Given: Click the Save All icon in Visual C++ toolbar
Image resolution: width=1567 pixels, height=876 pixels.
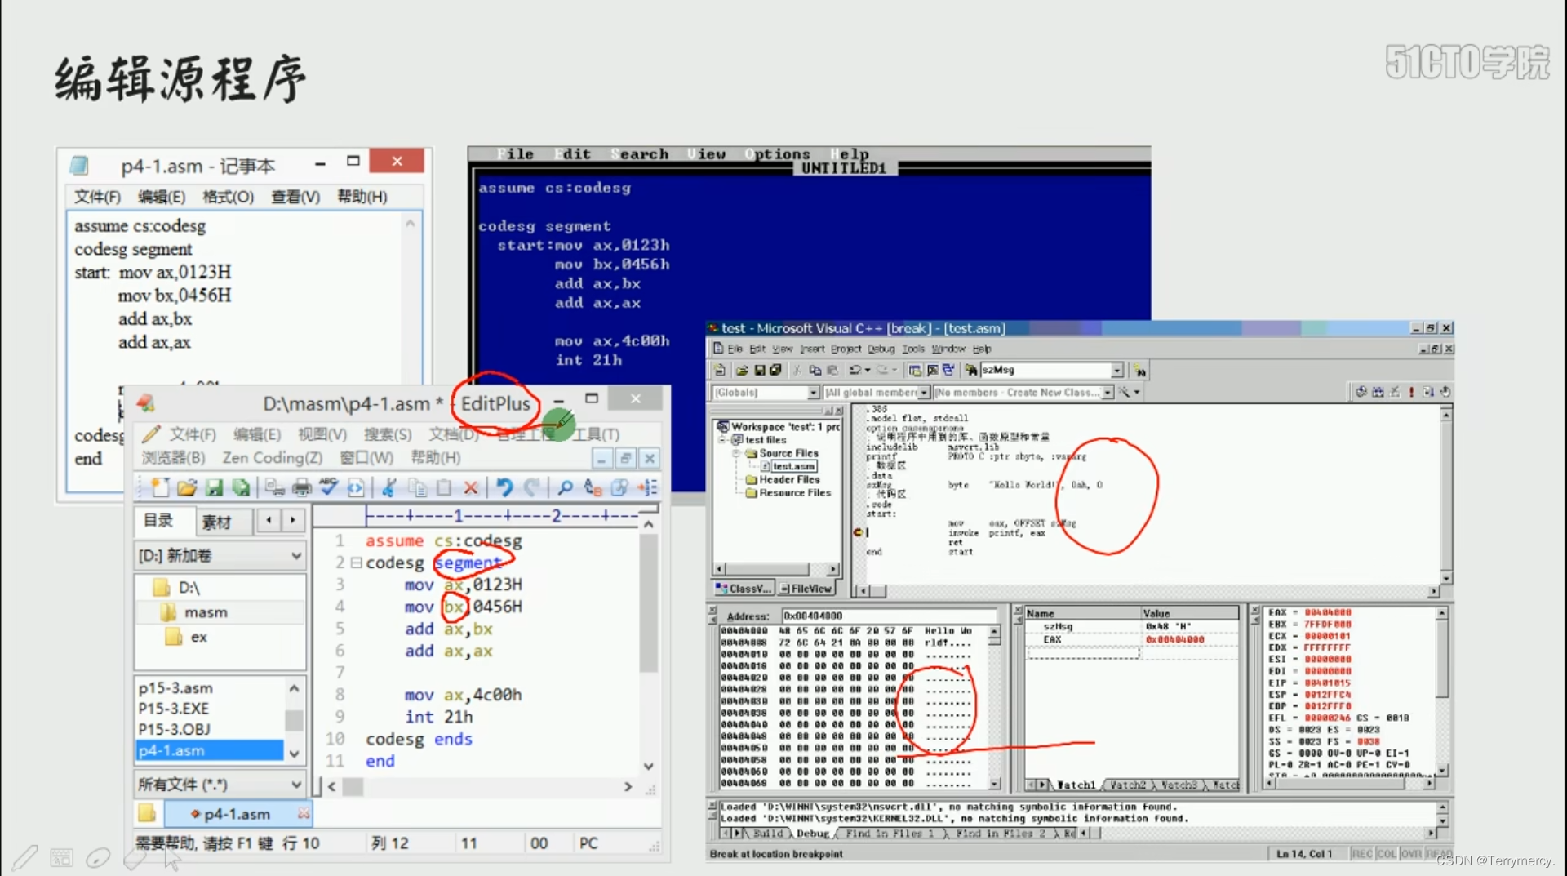Looking at the screenshot, I should [x=775, y=370].
